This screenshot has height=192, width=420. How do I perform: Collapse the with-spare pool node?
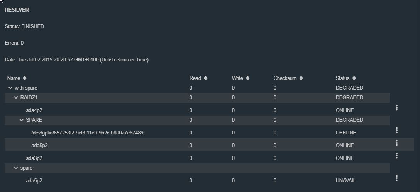coord(10,88)
